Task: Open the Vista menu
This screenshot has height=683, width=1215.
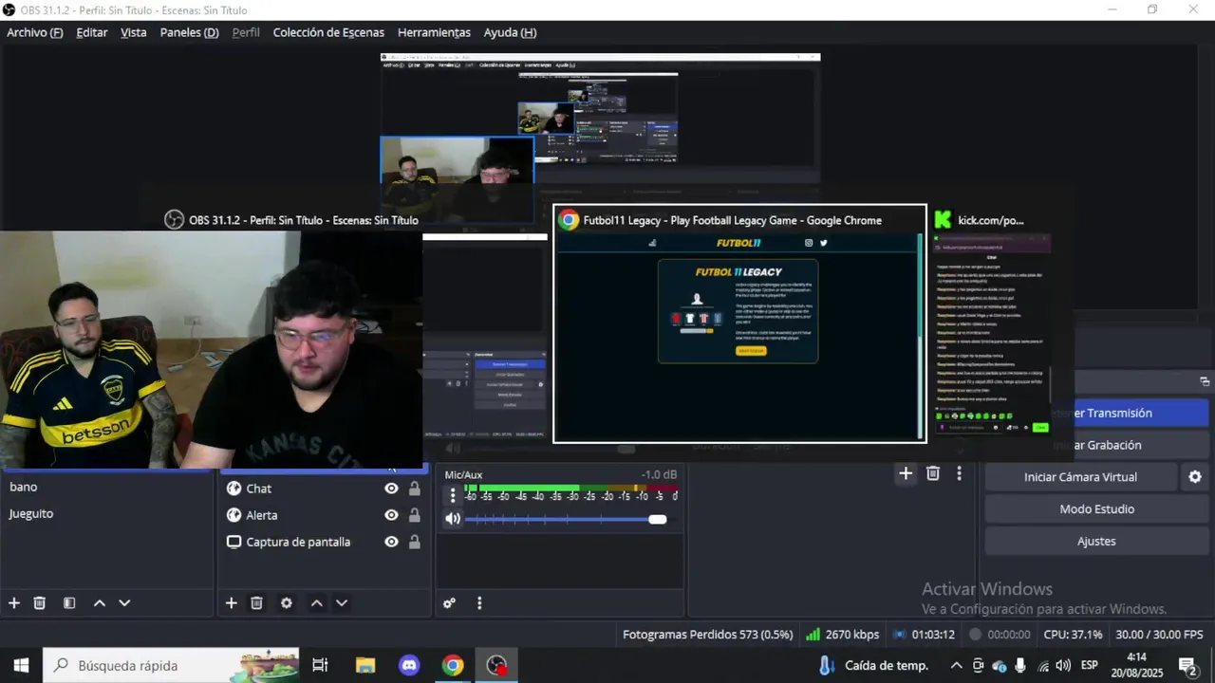Action: [x=134, y=32]
